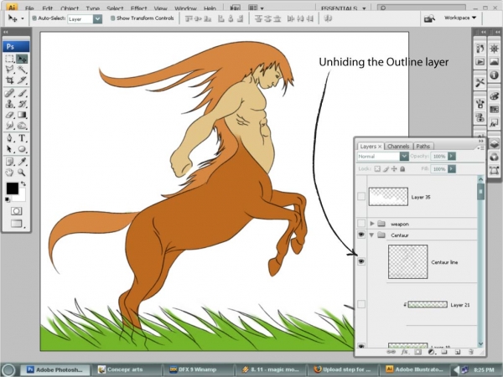Select the Clone Stamp tool
This screenshot has height=377, width=503.
tap(9, 104)
